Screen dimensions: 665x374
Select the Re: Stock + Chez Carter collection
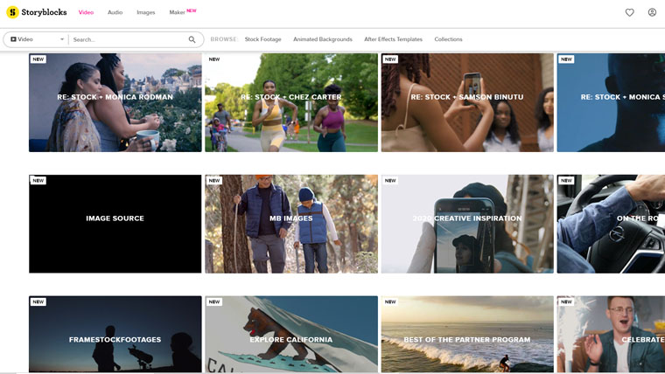point(291,102)
